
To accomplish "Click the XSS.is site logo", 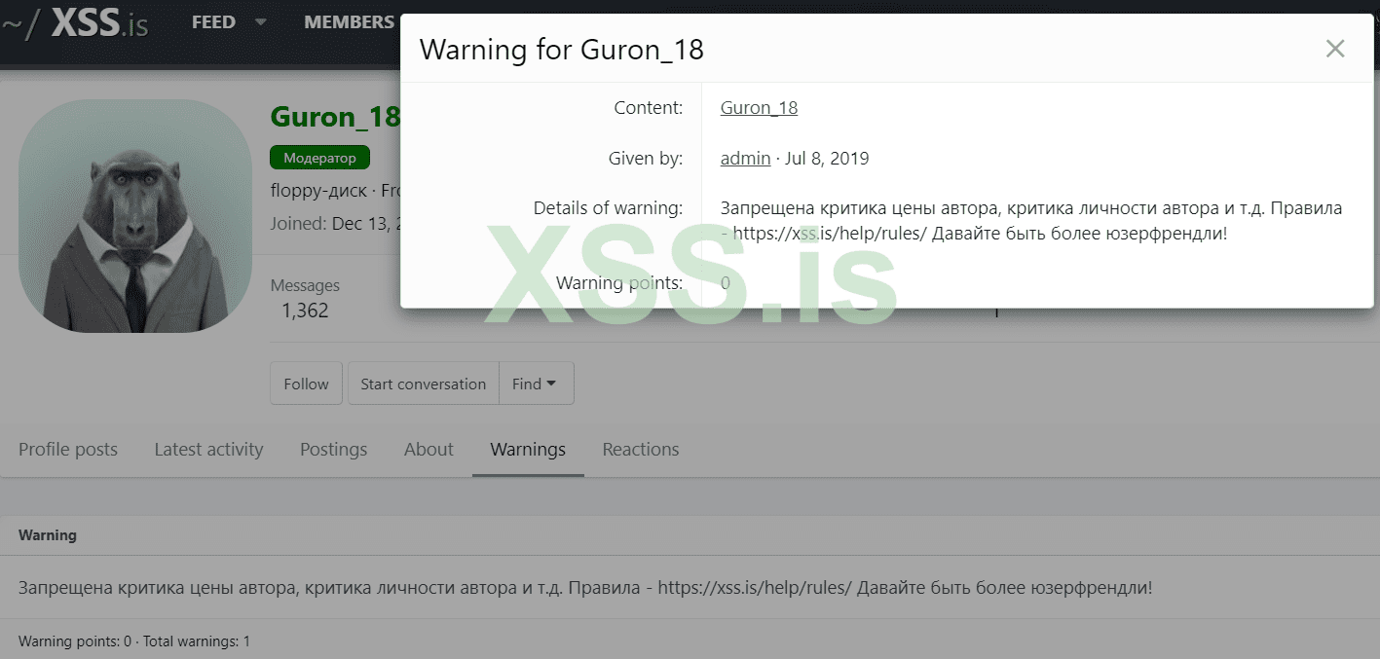I will tap(76, 23).
